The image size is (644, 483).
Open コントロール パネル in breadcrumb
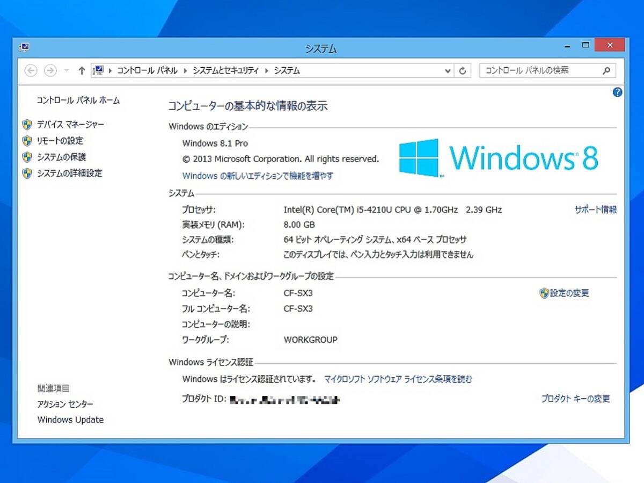(147, 70)
